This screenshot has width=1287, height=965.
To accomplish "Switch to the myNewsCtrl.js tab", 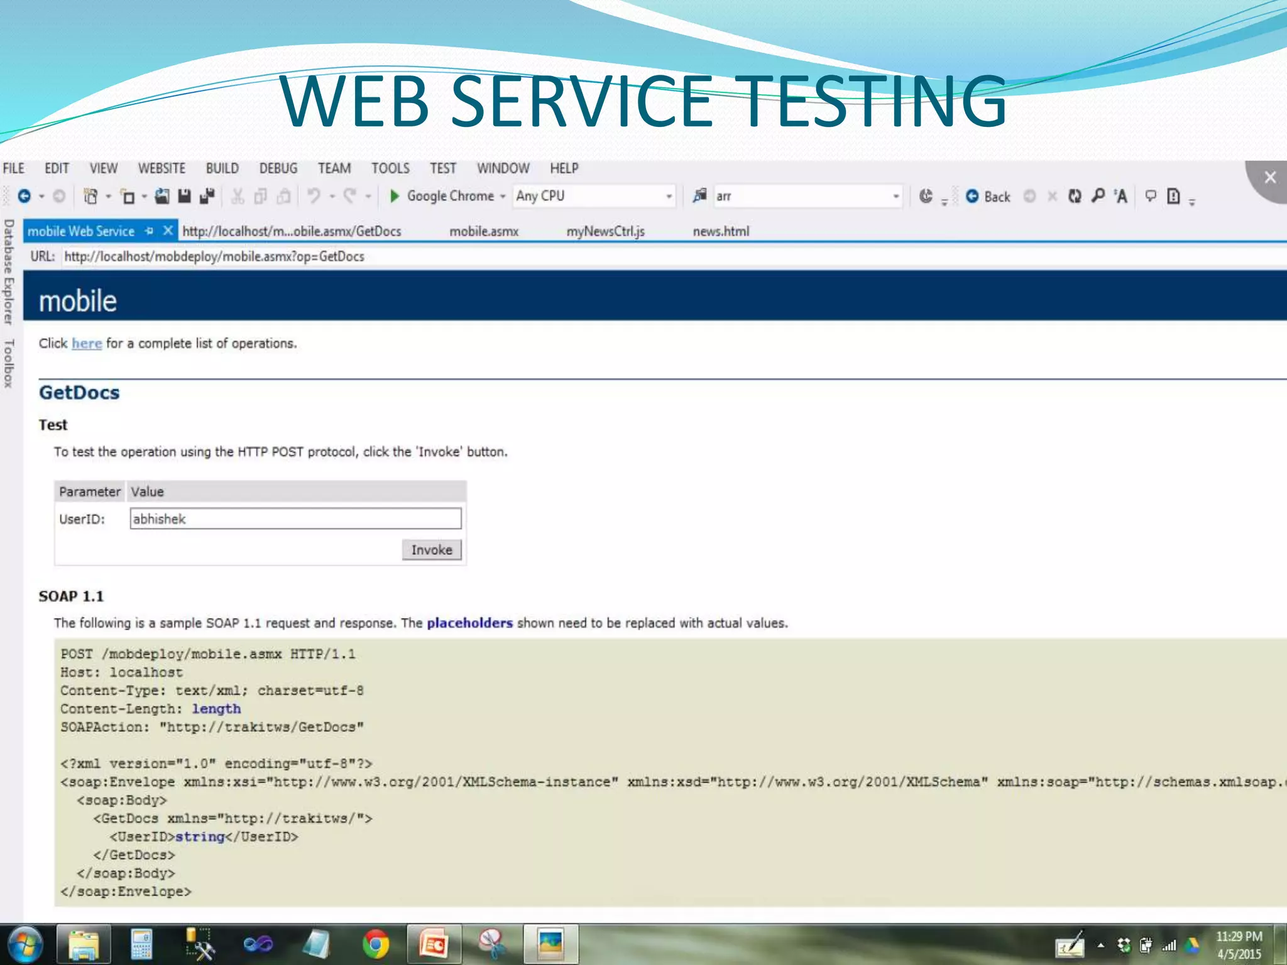I will pyautogui.click(x=605, y=231).
